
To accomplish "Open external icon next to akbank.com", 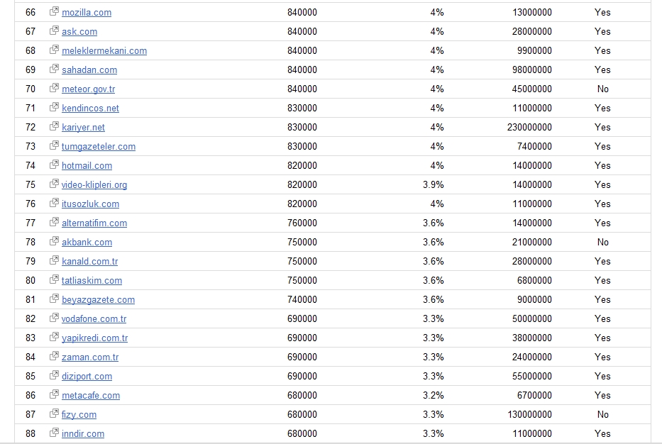I will (x=54, y=241).
